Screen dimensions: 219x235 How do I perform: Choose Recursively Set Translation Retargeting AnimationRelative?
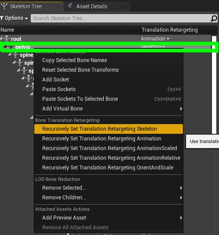109,158
